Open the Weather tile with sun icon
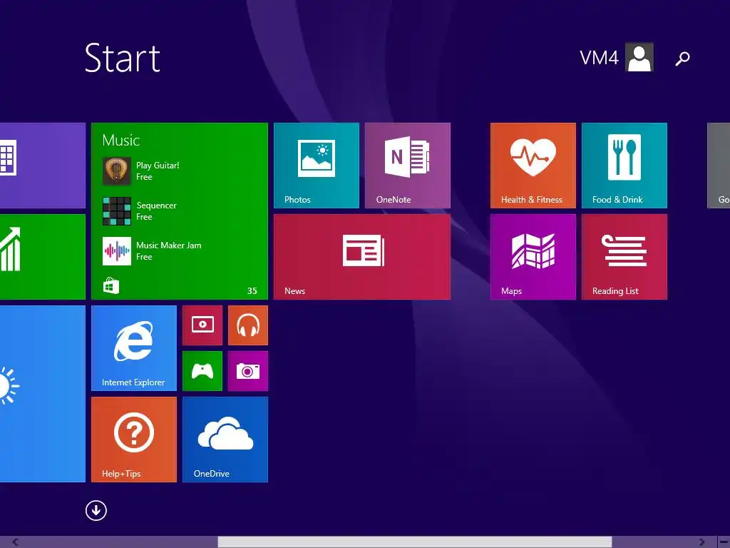 (42, 394)
